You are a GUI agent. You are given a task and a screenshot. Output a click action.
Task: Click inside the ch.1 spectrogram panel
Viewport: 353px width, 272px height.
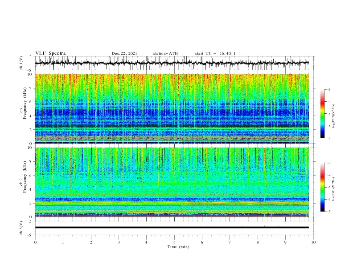pos(172,108)
